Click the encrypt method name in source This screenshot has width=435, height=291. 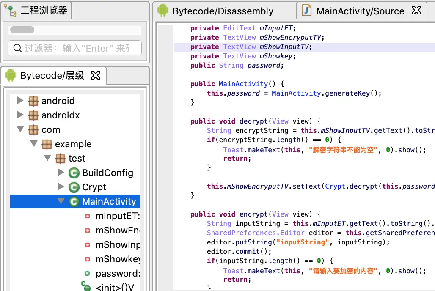point(253,214)
